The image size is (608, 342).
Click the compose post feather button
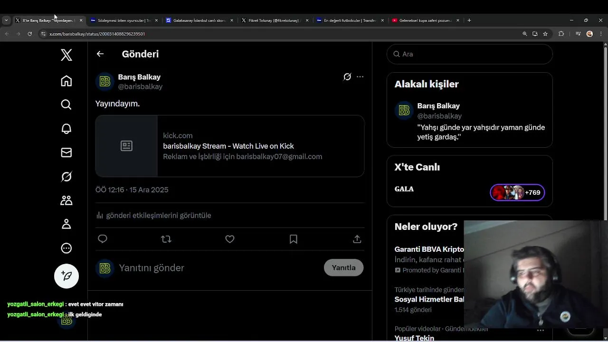[x=66, y=276]
